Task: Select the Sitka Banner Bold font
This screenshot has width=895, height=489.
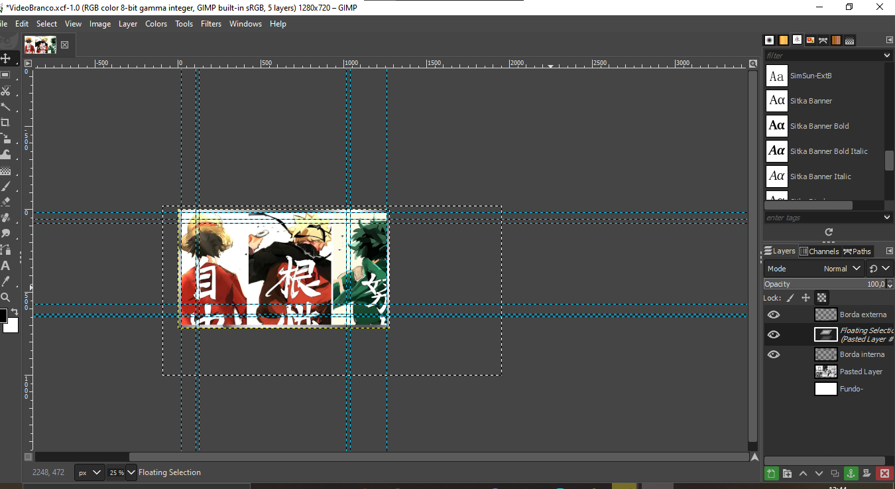Action: coord(819,126)
